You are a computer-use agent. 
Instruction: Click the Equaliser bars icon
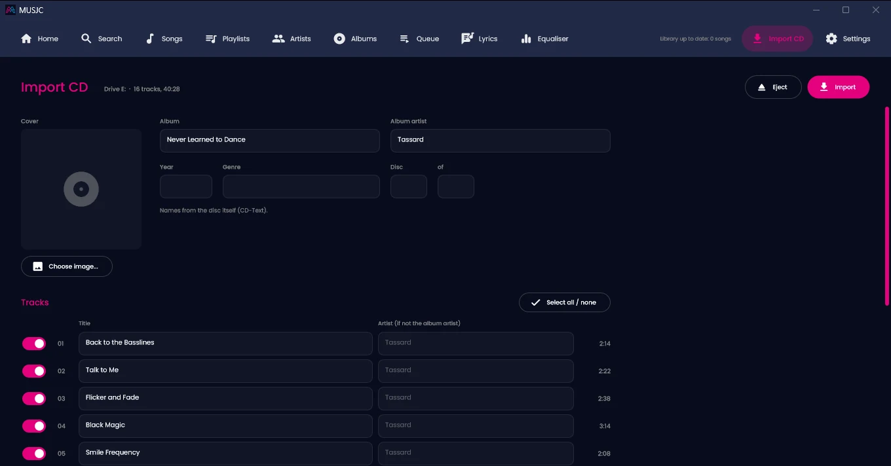526,39
